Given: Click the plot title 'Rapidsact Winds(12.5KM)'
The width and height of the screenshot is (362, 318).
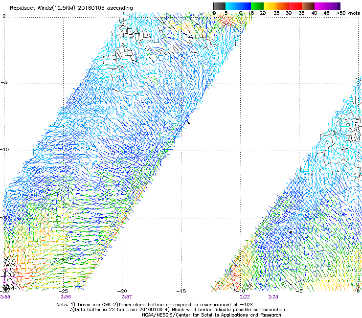Looking at the screenshot, I should point(43,8).
